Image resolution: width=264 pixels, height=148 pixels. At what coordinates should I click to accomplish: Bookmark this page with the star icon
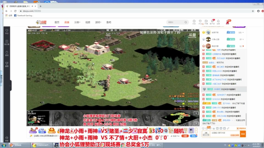pyautogui.click(x=253, y=11)
